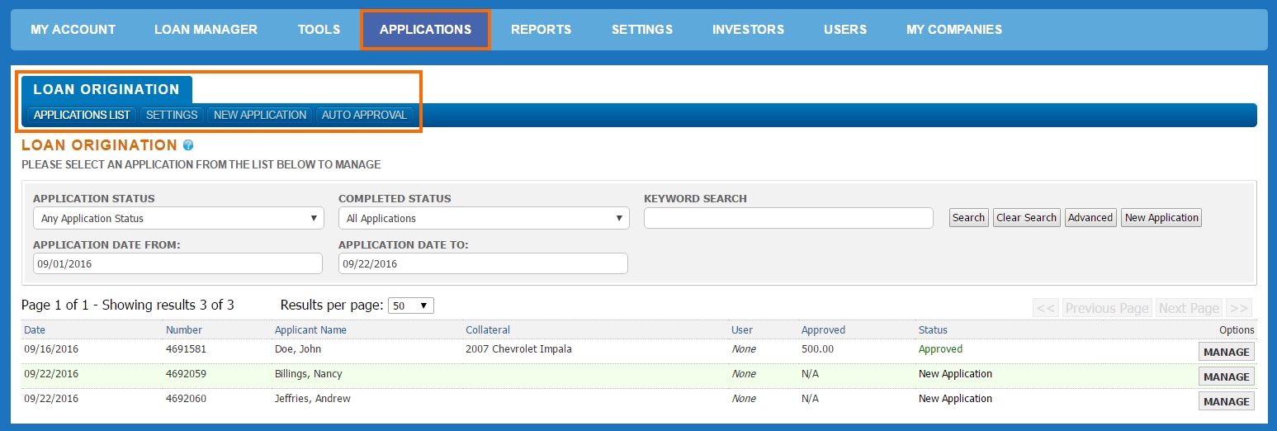This screenshot has height=431, width=1277.
Task: Open the My Account menu
Action: [73, 30]
